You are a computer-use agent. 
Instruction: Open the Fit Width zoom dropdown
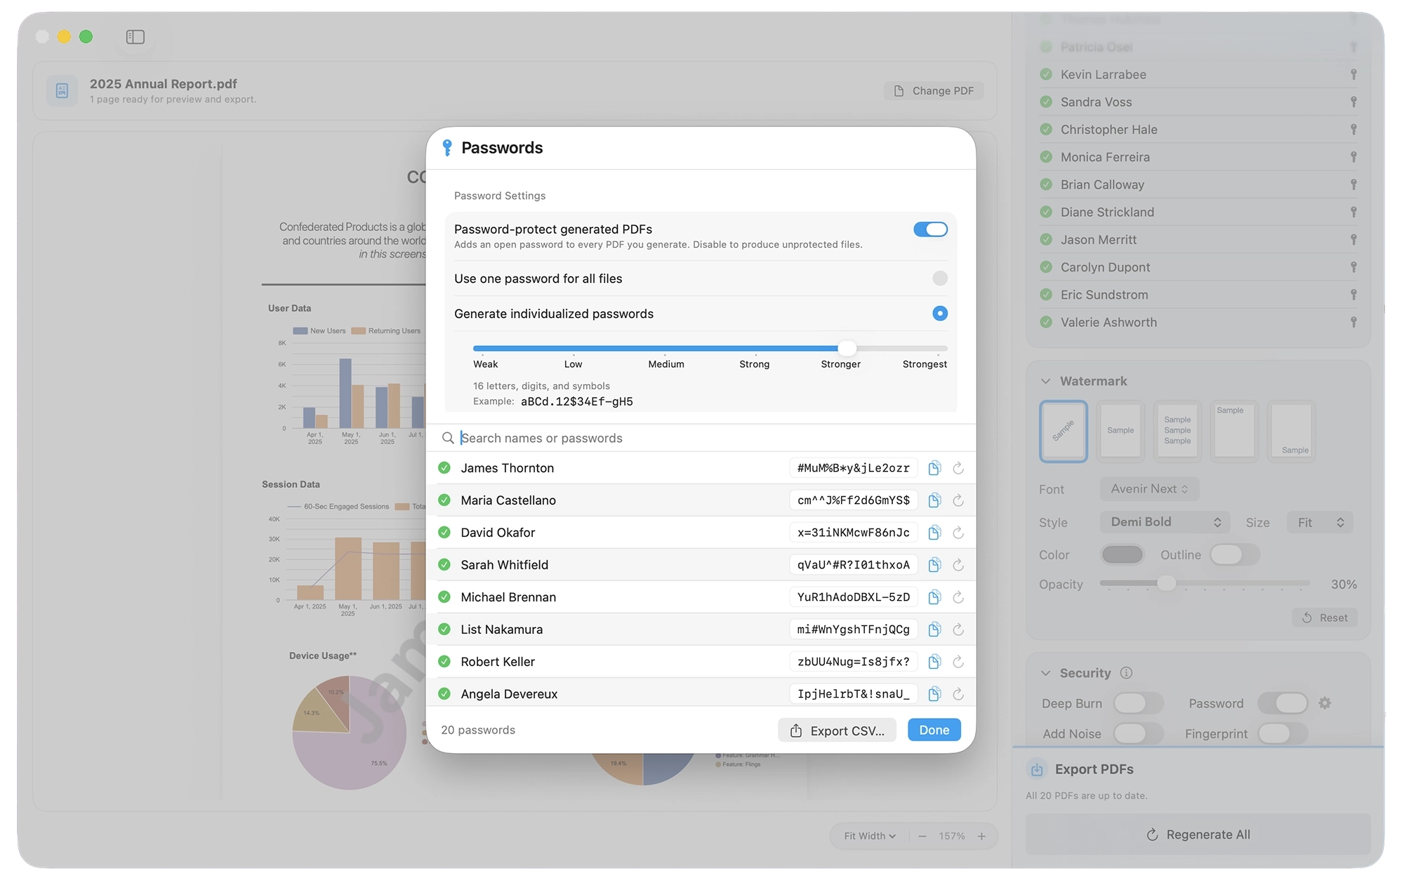(x=870, y=836)
